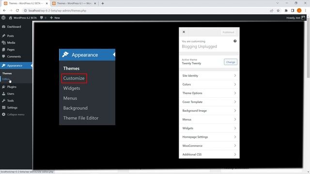Click Customize in enlarged Appearance menu

click(x=74, y=78)
